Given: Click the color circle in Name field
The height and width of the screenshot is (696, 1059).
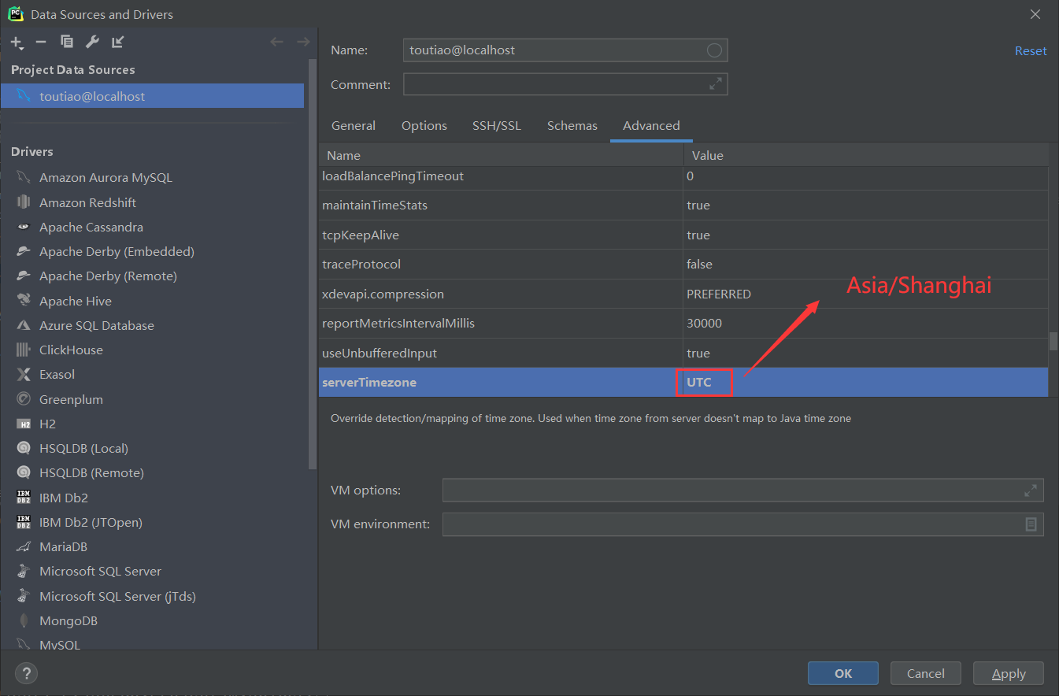Looking at the screenshot, I should click(x=714, y=50).
